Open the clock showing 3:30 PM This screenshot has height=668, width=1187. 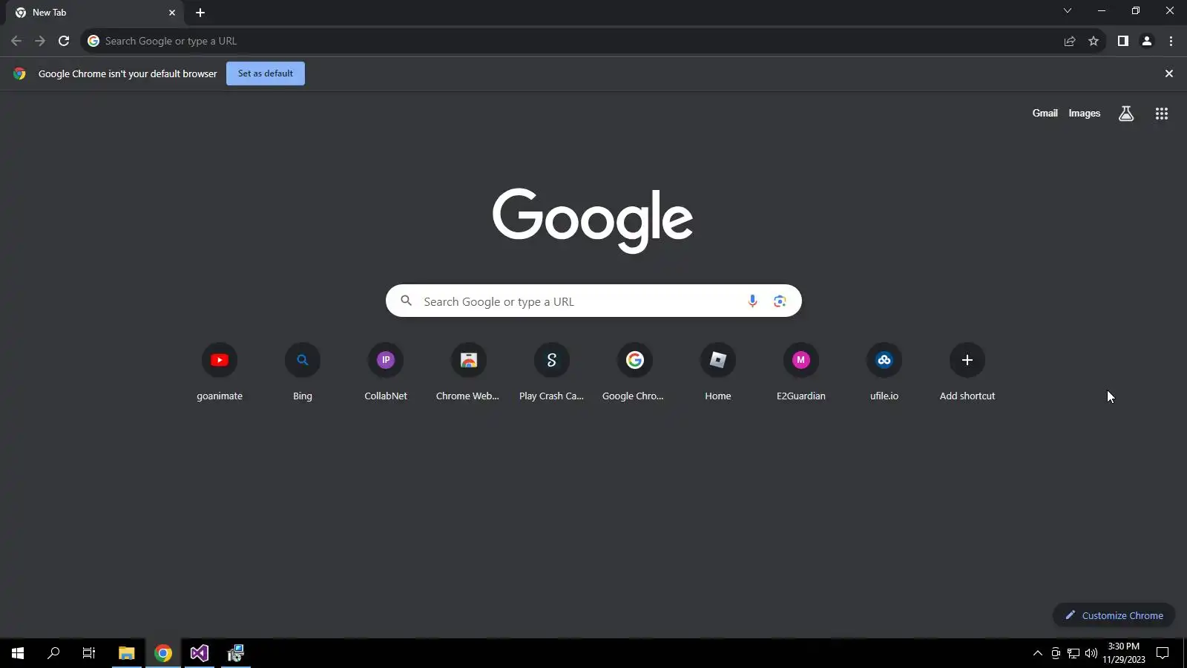tap(1123, 653)
